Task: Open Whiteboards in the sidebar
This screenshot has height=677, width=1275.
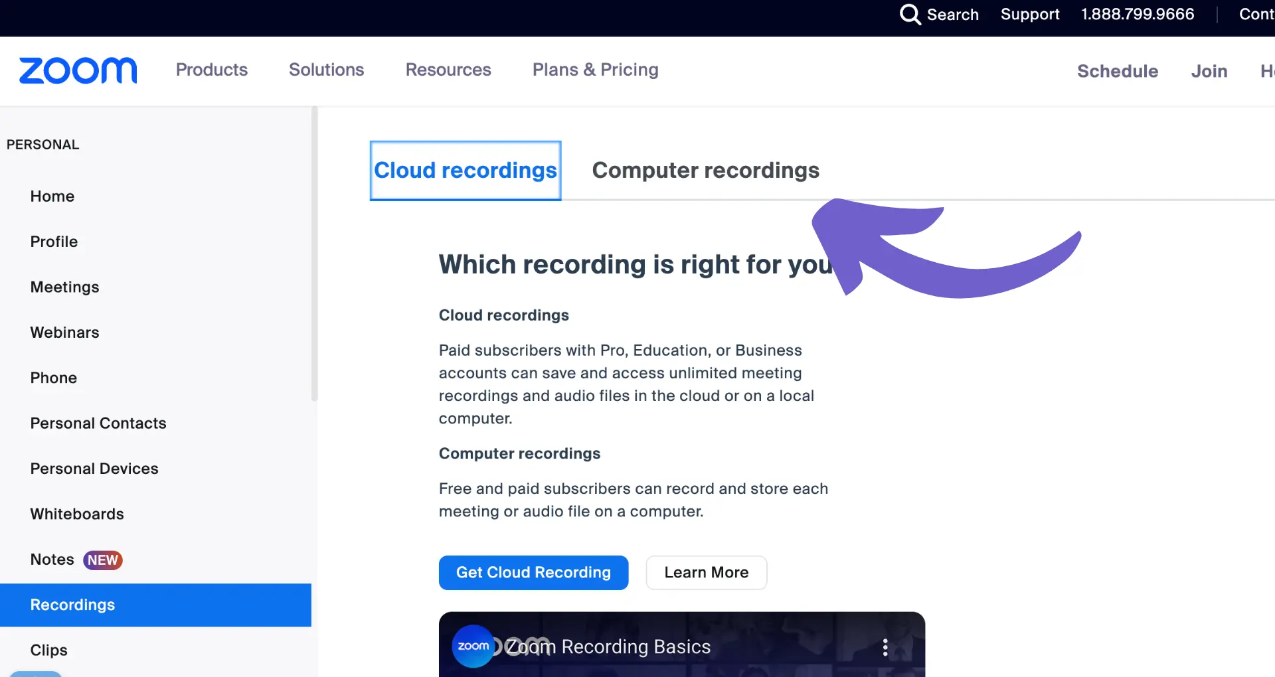Action: [x=155, y=514]
